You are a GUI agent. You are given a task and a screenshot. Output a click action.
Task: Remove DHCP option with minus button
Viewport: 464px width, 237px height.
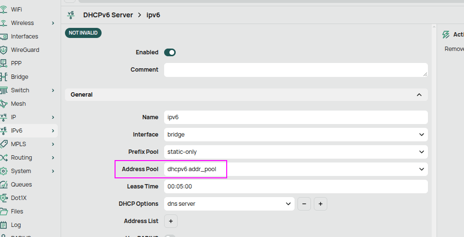tap(304, 204)
